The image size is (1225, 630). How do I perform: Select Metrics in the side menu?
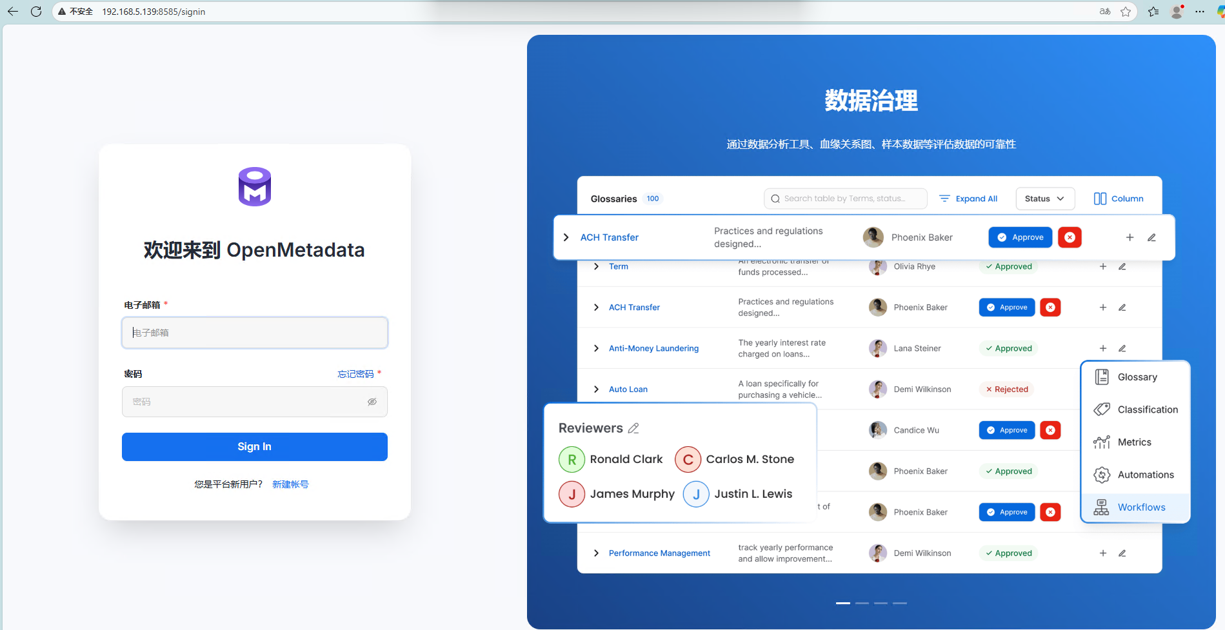coord(1135,442)
